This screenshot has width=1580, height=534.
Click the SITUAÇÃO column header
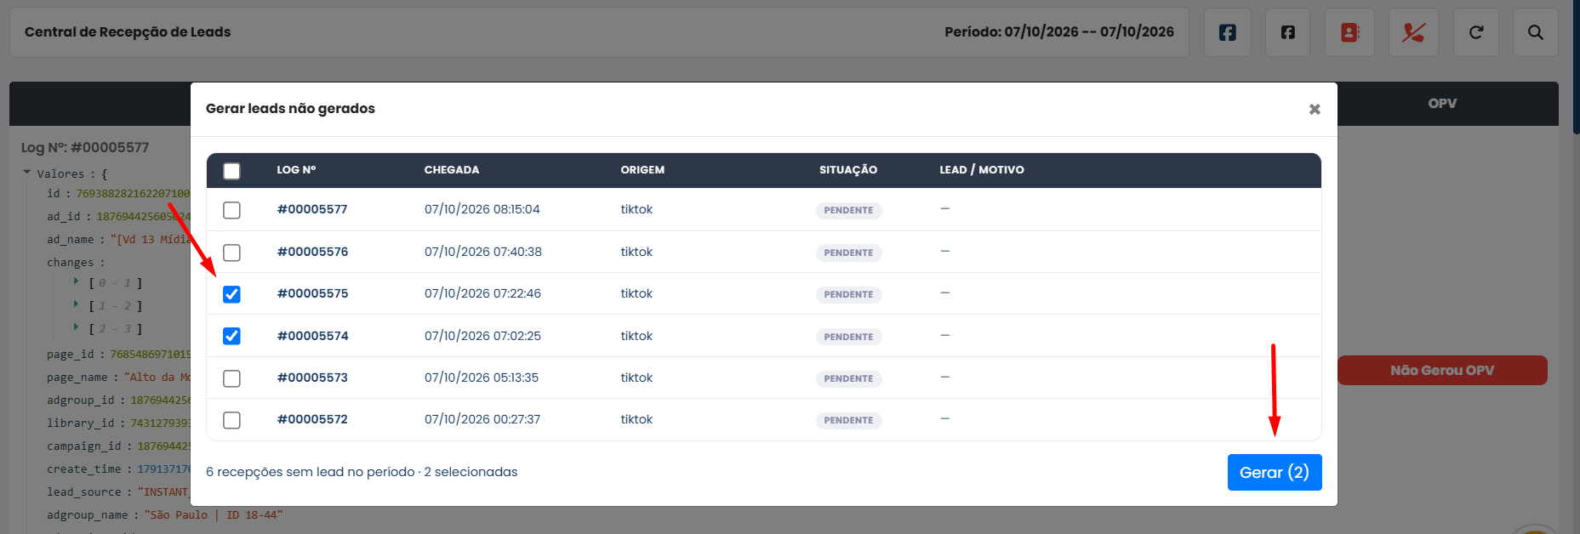(848, 170)
